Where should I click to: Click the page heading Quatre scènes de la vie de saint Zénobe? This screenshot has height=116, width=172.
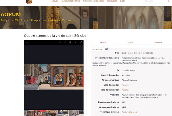coord(55,36)
